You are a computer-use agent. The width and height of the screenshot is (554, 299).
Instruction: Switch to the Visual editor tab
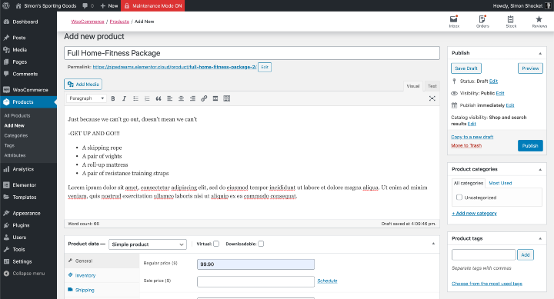click(x=412, y=86)
